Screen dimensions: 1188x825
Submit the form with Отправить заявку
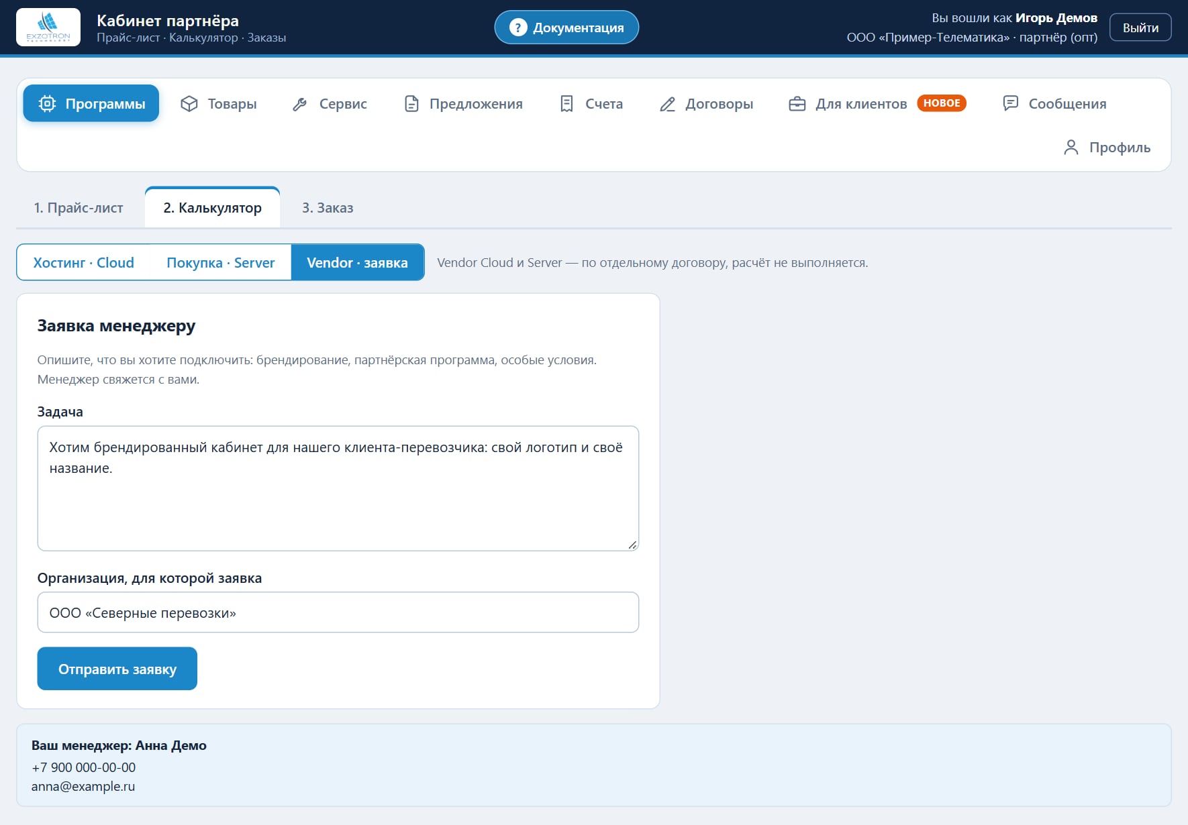[x=117, y=669]
